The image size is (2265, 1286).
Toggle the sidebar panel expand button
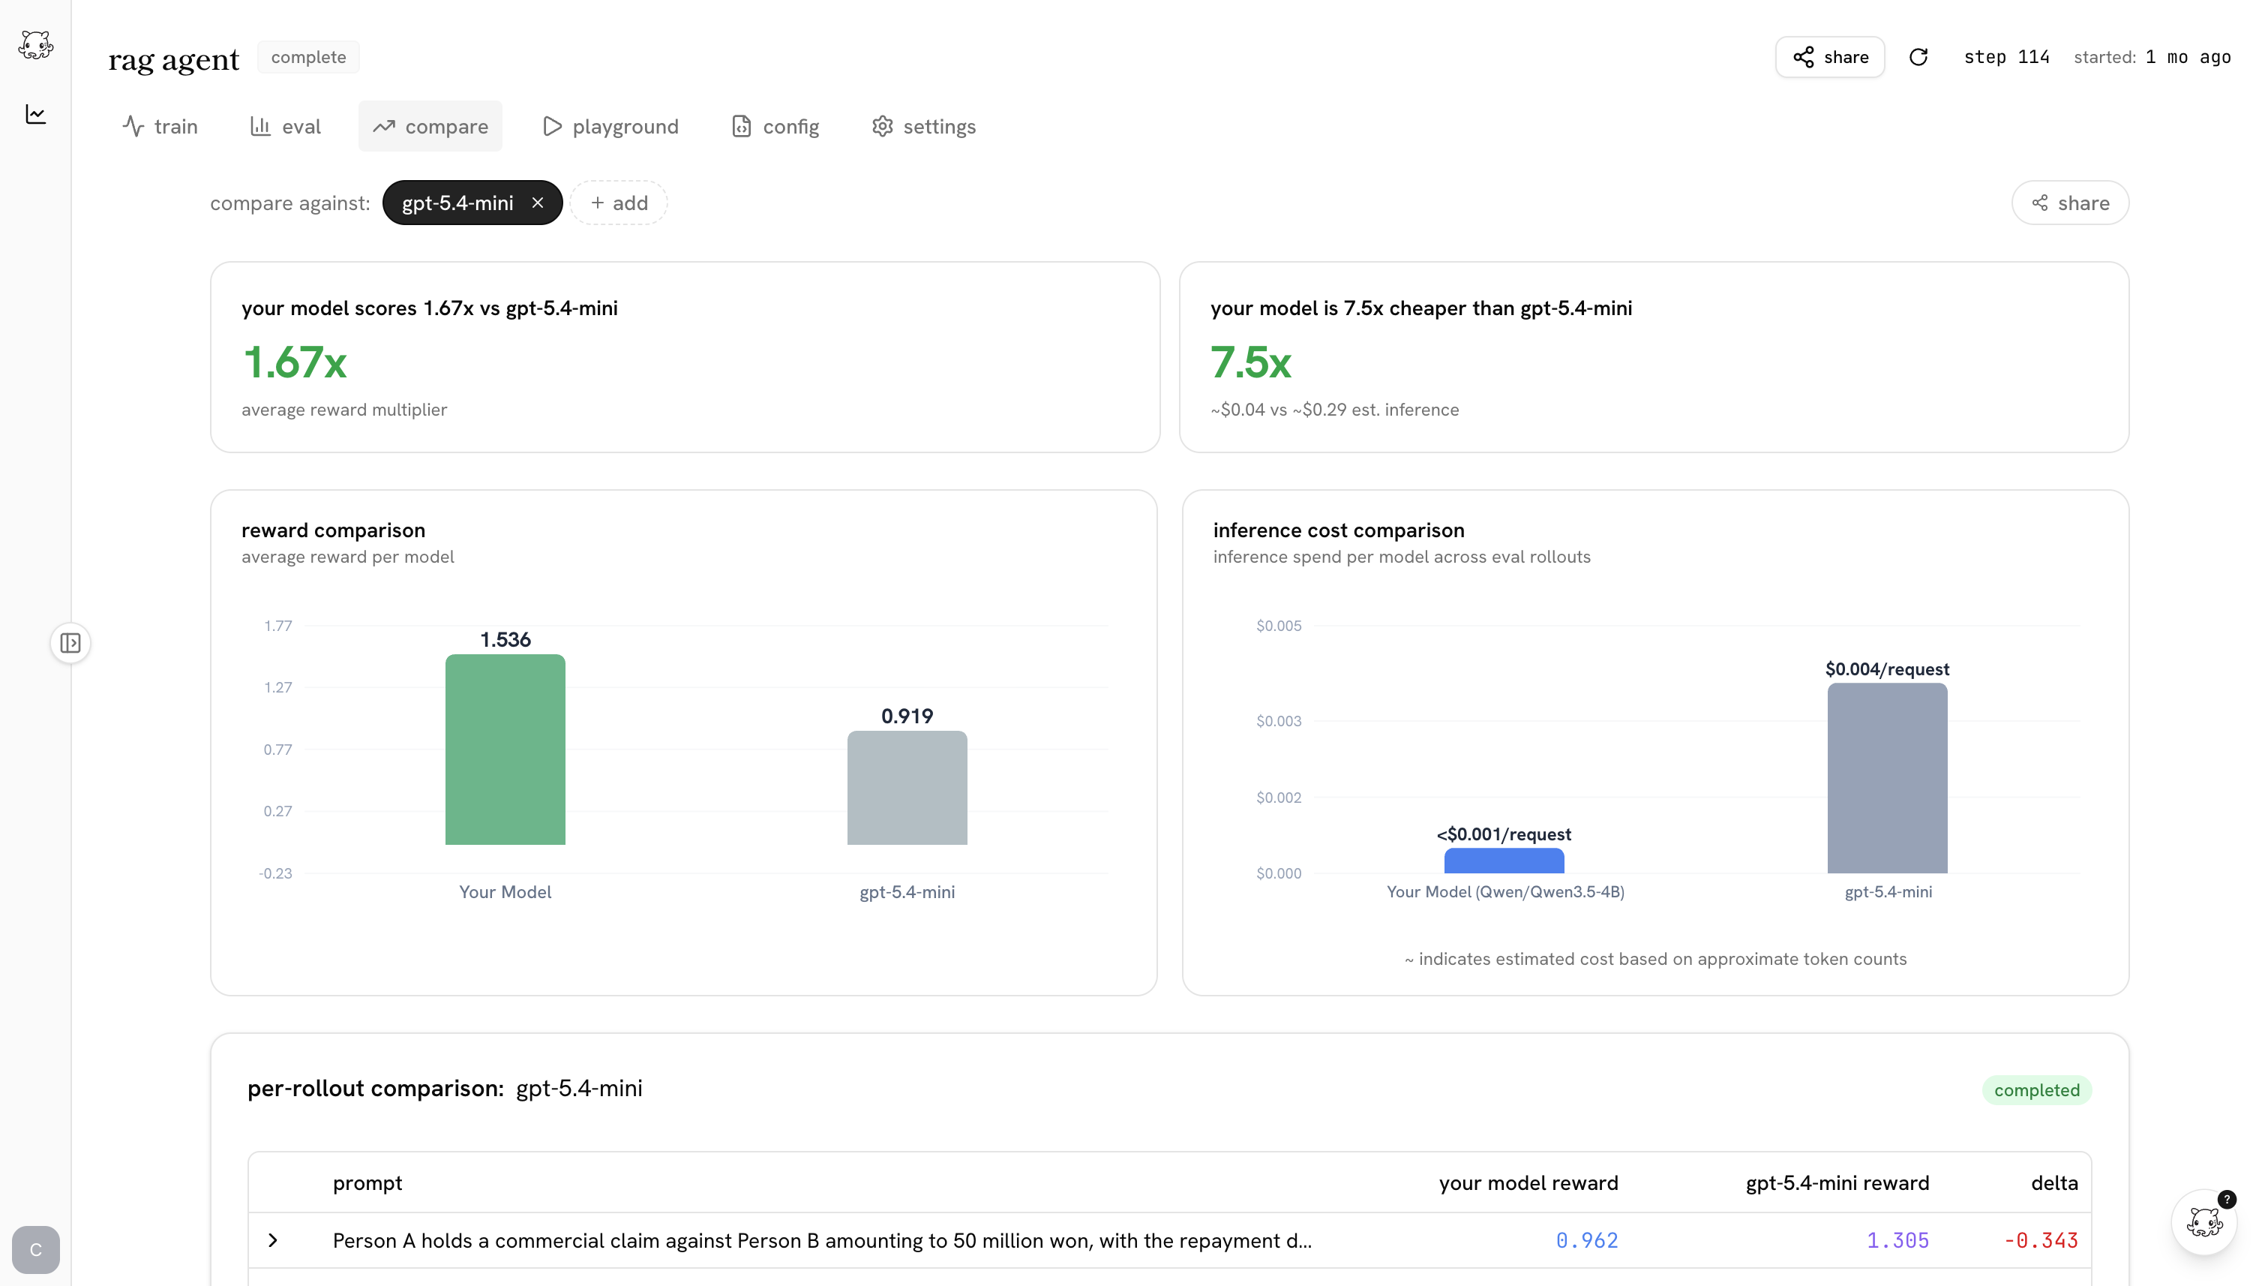pyautogui.click(x=70, y=643)
